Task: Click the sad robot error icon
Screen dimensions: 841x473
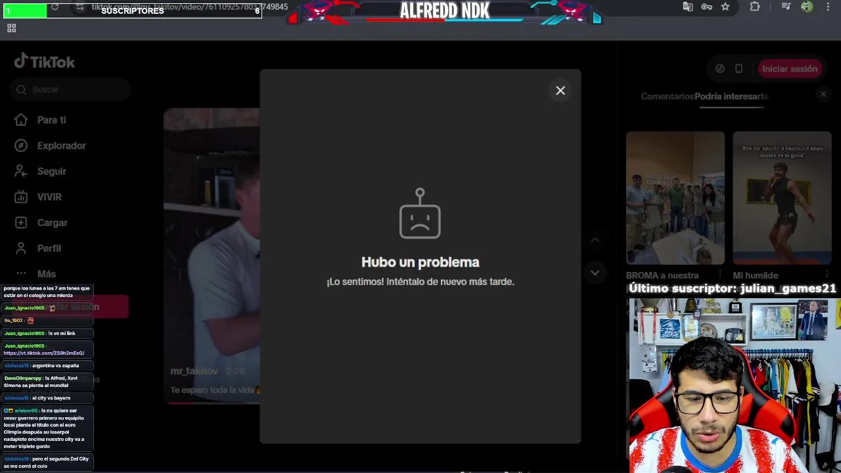Action: (x=420, y=214)
